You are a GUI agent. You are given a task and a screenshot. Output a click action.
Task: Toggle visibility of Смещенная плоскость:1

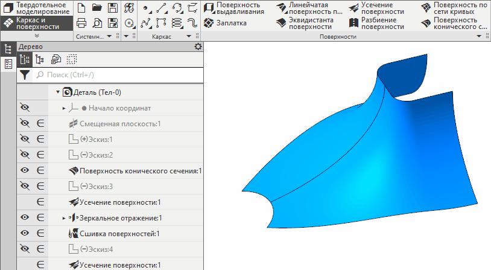click(25, 124)
